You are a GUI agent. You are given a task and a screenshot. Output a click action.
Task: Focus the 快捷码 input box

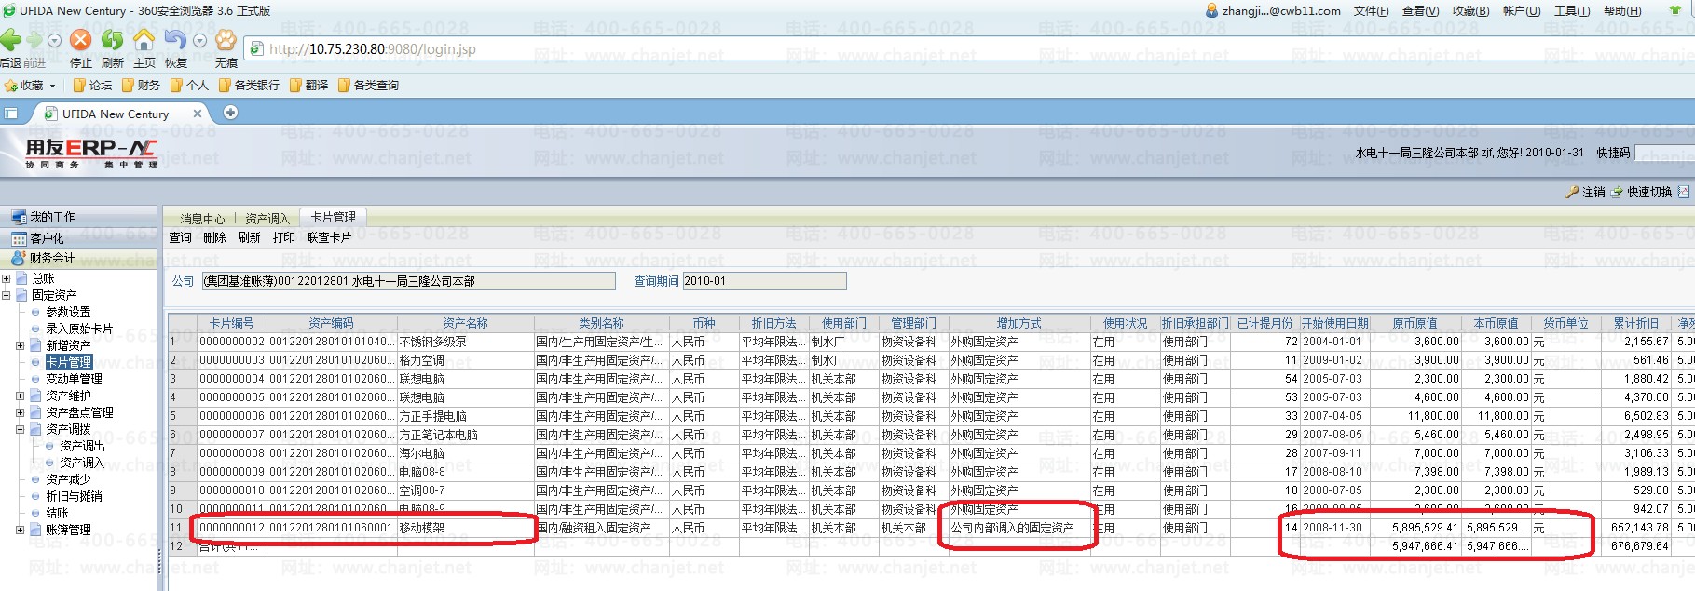coord(1665,153)
